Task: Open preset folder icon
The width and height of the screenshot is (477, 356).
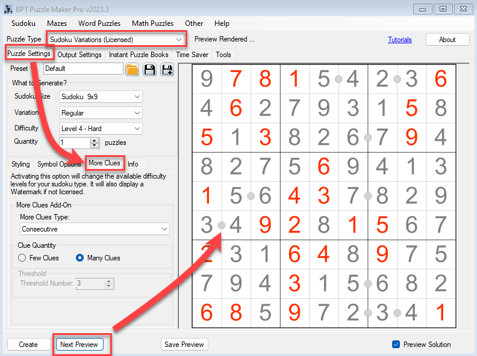Action: pyautogui.click(x=132, y=70)
